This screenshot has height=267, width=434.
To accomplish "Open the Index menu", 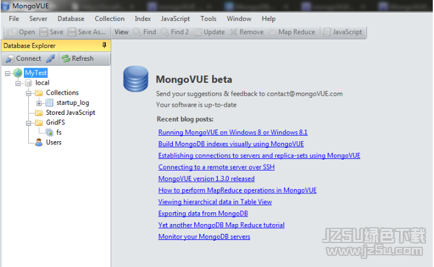I will pos(143,19).
